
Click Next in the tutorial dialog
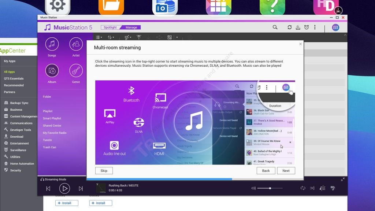(x=286, y=171)
